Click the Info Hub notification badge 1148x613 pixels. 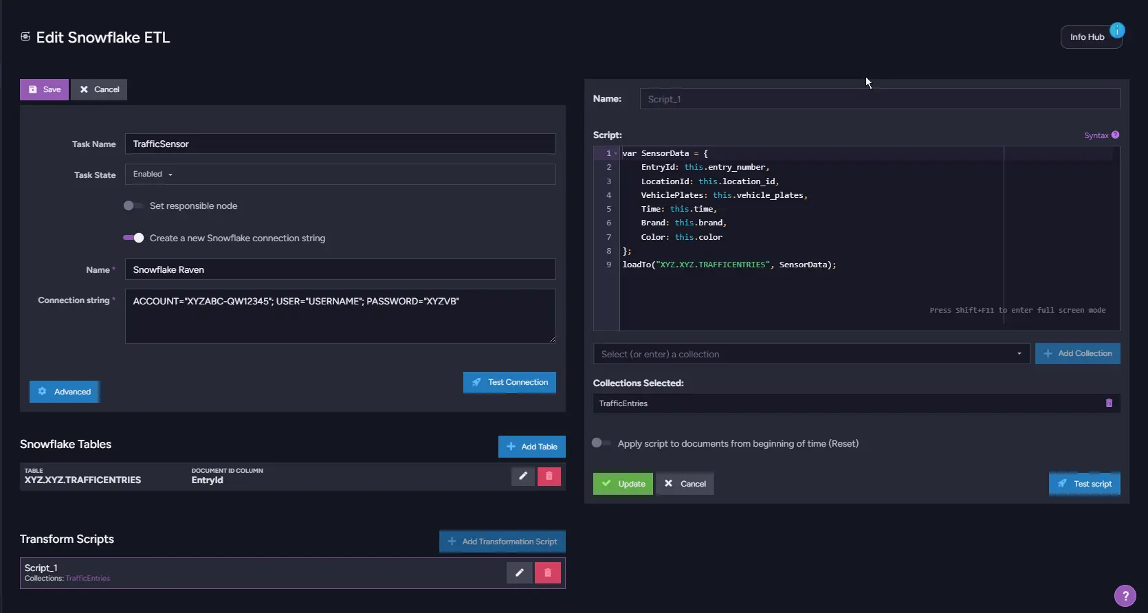tap(1117, 30)
